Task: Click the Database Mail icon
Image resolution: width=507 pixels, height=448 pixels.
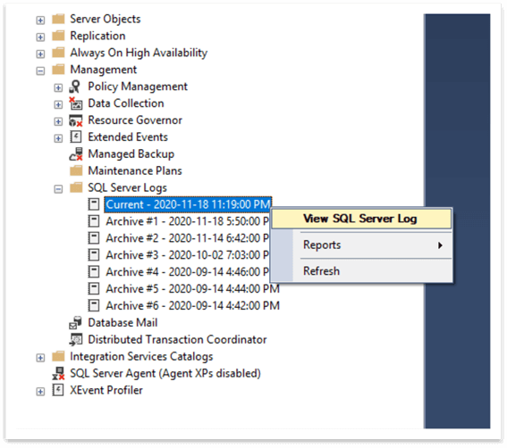Action: click(x=76, y=322)
